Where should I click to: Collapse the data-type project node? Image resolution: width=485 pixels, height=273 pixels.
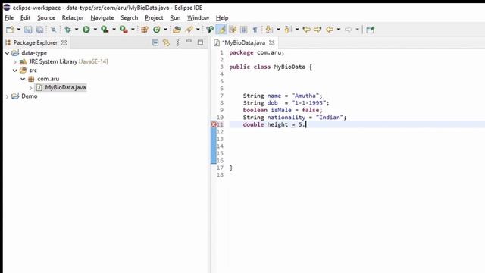coord(7,53)
